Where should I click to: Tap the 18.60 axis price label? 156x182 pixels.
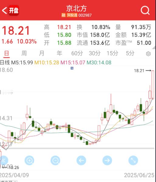pos(6,70)
